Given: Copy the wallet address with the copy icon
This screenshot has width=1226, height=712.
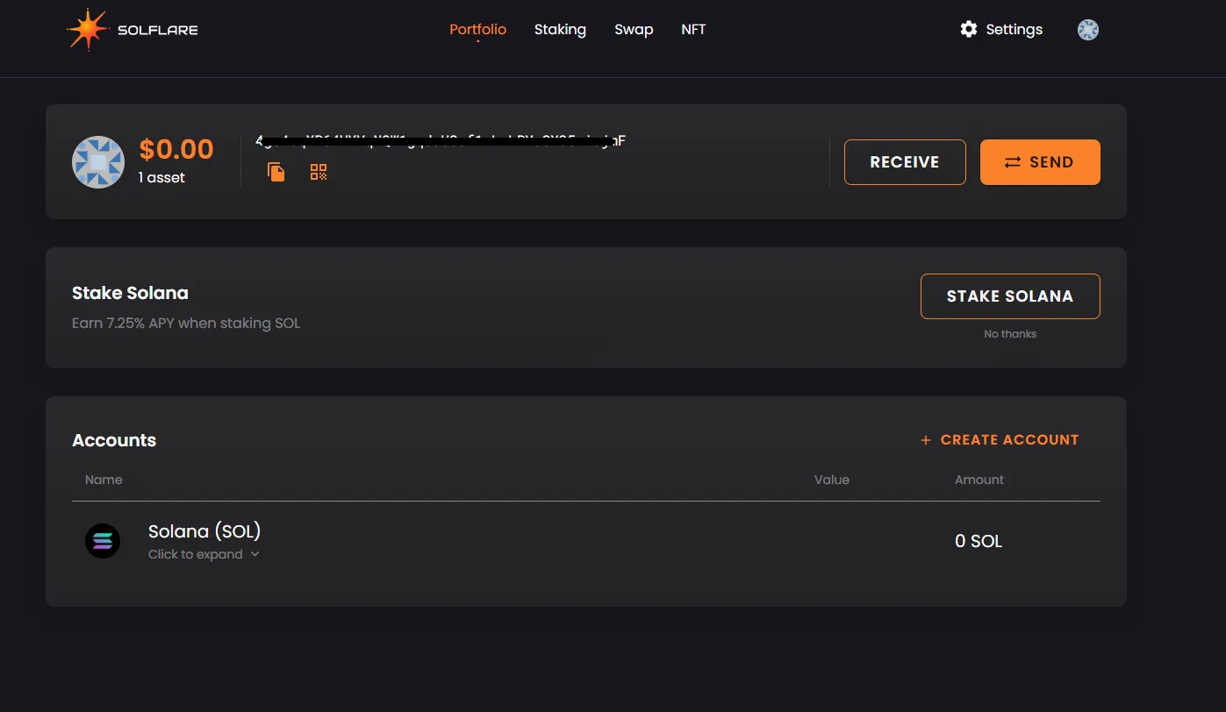Looking at the screenshot, I should click(276, 172).
